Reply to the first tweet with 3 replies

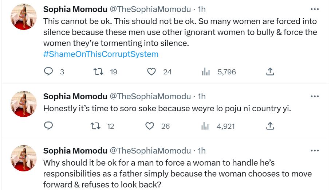[48, 72]
